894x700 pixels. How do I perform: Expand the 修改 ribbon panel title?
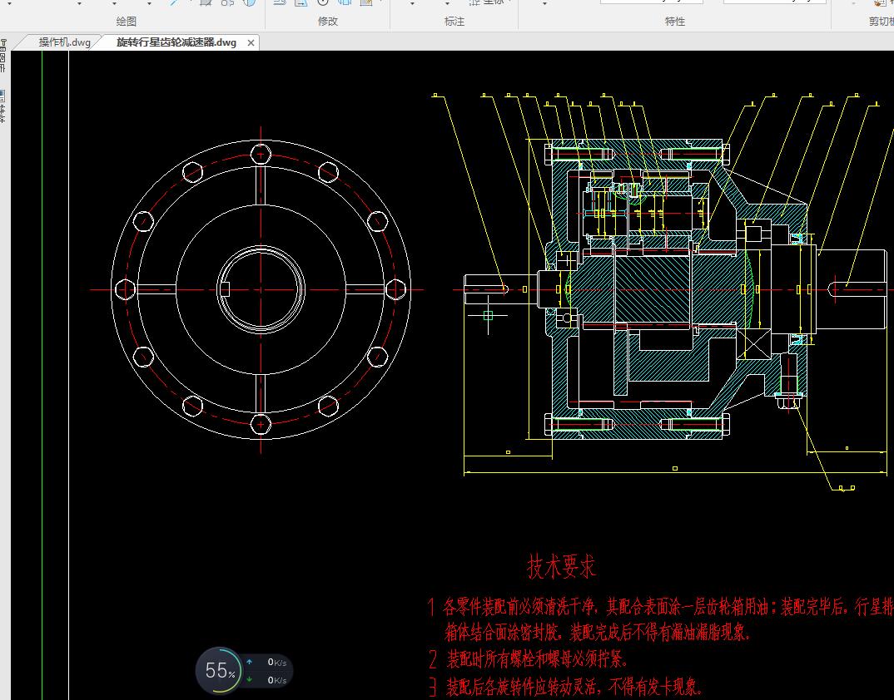point(328,21)
